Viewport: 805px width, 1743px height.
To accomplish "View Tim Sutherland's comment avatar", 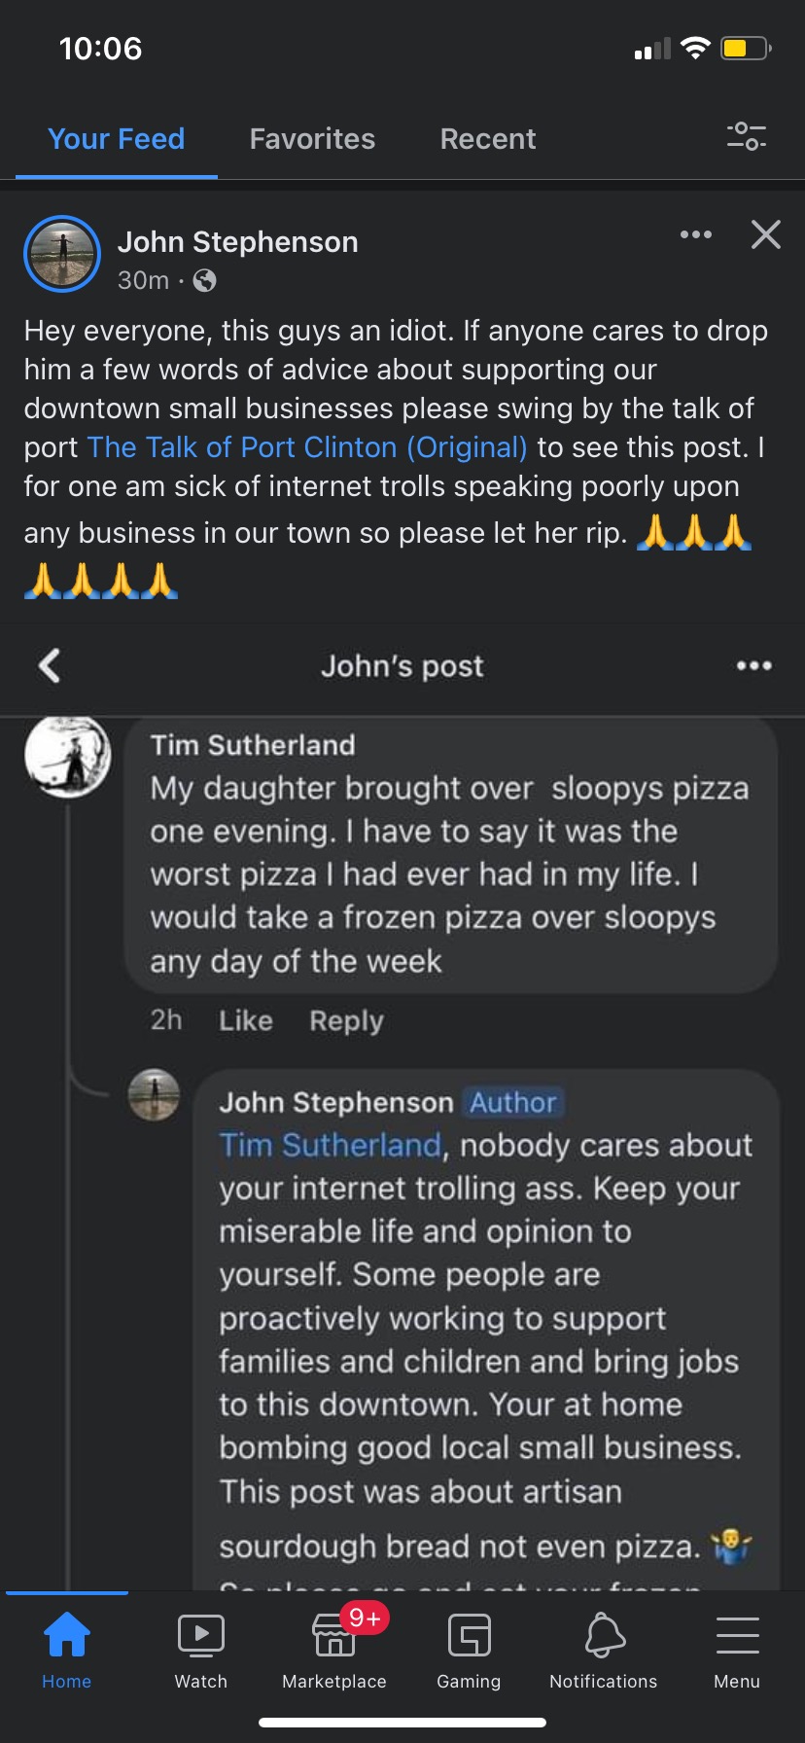I will pyautogui.click(x=67, y=756).
